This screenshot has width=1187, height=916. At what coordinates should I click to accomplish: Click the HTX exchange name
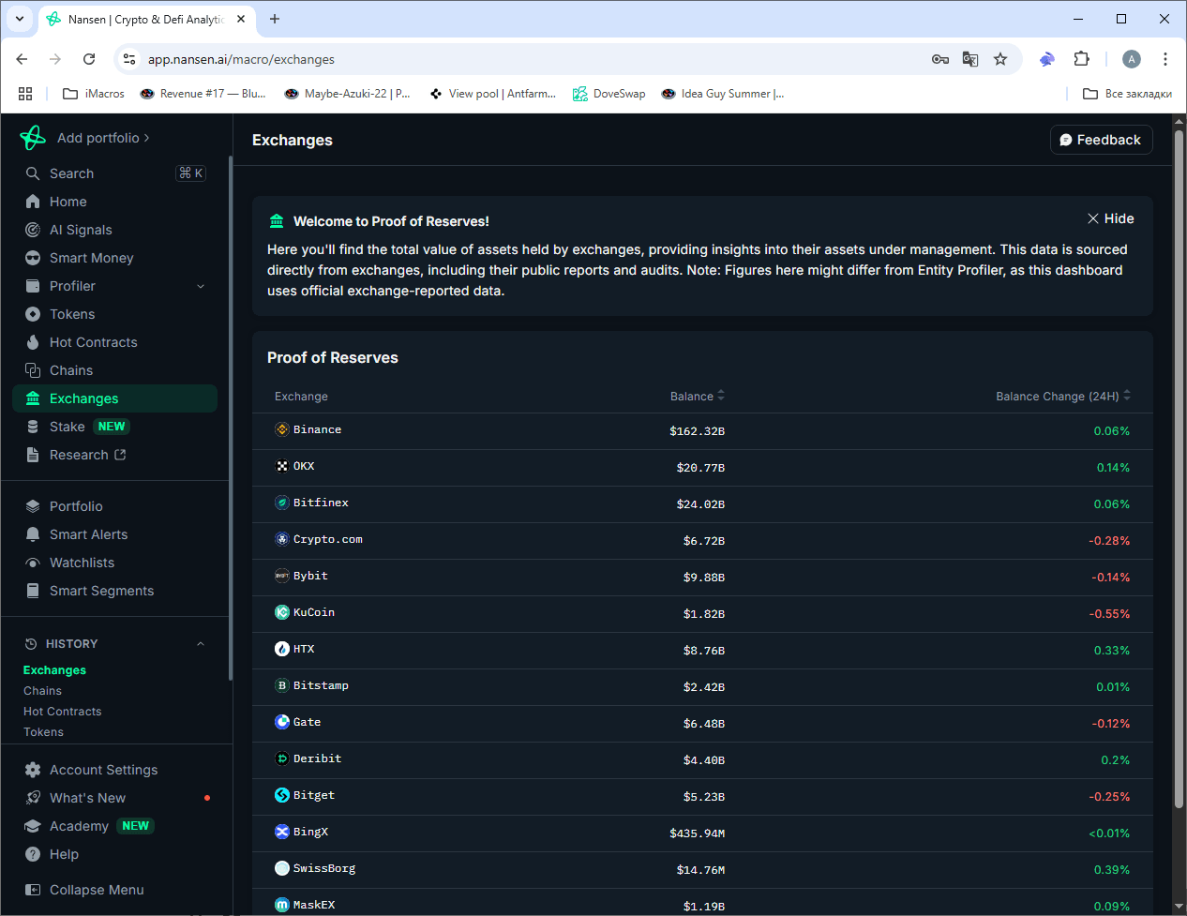pos(304,649)
